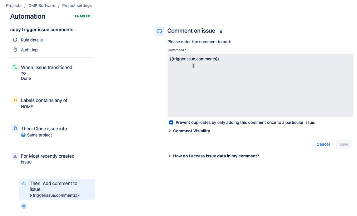Click the Audit log document icon
Screen dimensions: 357x216
15,50
